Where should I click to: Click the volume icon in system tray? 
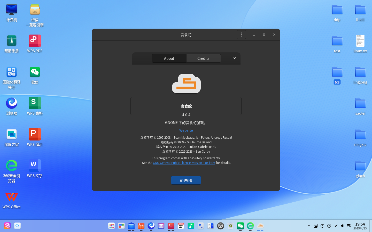pos(342,226)
